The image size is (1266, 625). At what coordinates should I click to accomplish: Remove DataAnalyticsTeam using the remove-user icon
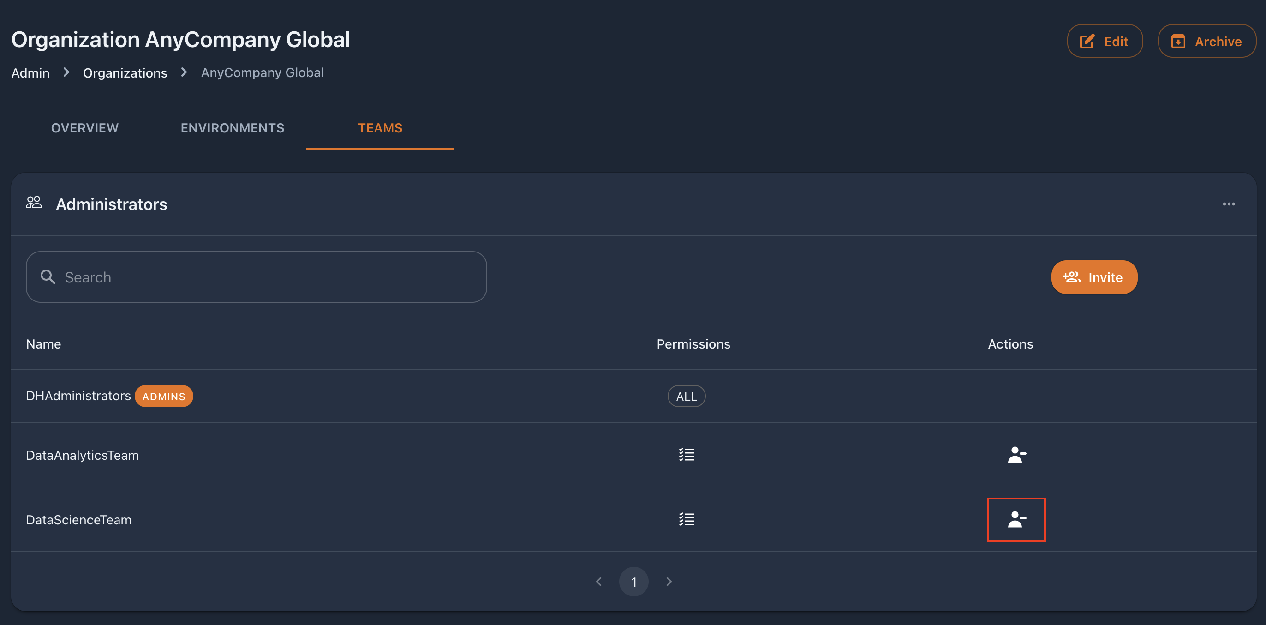click(x=1016, y=454)
